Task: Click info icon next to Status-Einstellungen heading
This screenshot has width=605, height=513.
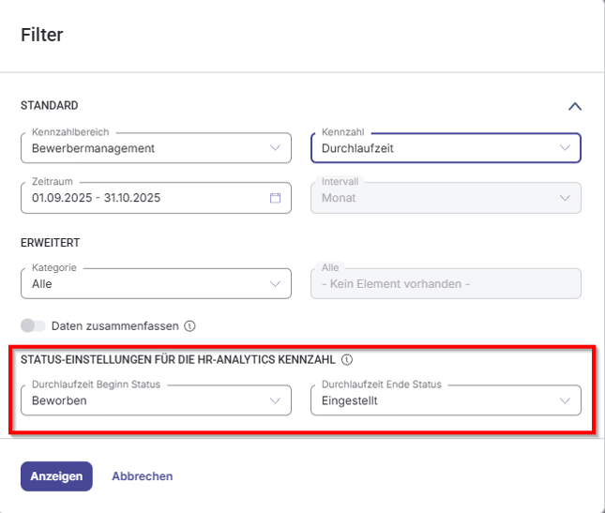Action: pyautogui.click(x=347, y=359)
